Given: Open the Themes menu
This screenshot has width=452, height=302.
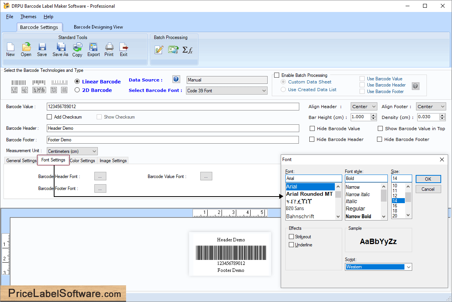Looking at the screenshot, I should point(28,17).
